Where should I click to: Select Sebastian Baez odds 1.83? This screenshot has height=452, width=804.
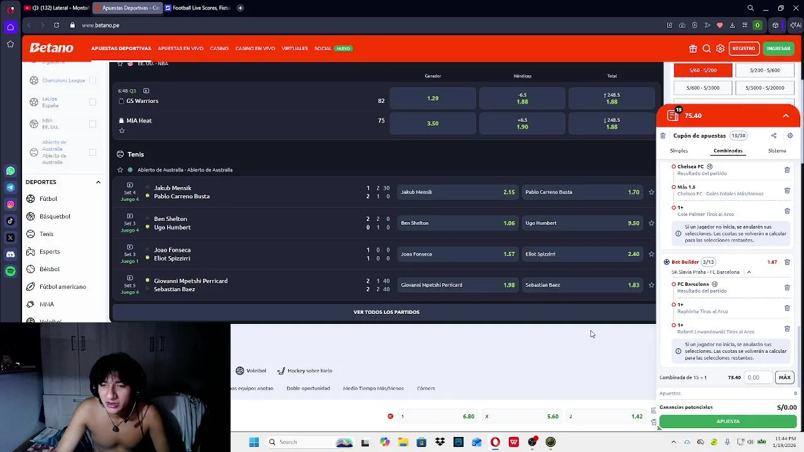582,285
